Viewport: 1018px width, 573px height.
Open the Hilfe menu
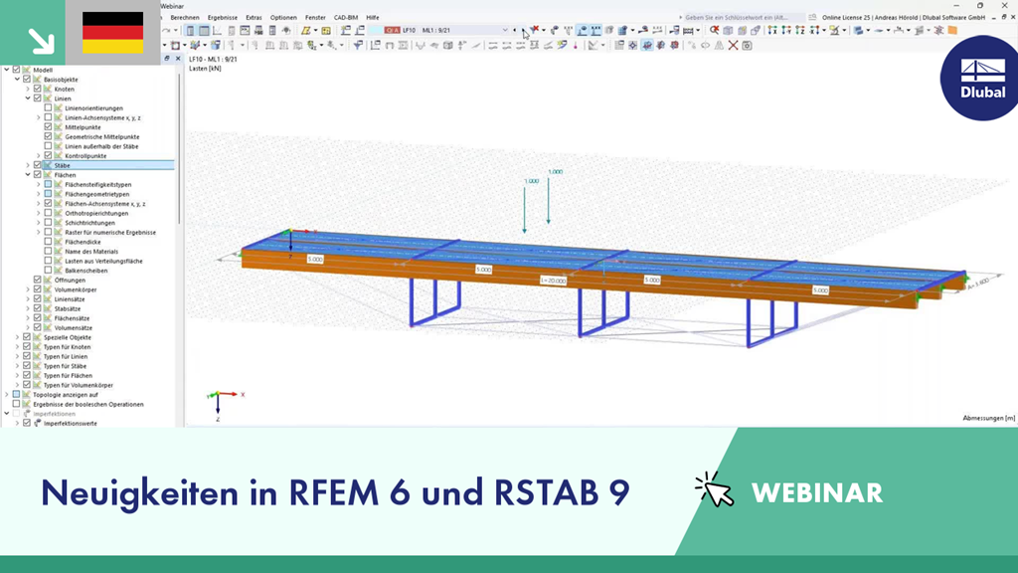373,18
